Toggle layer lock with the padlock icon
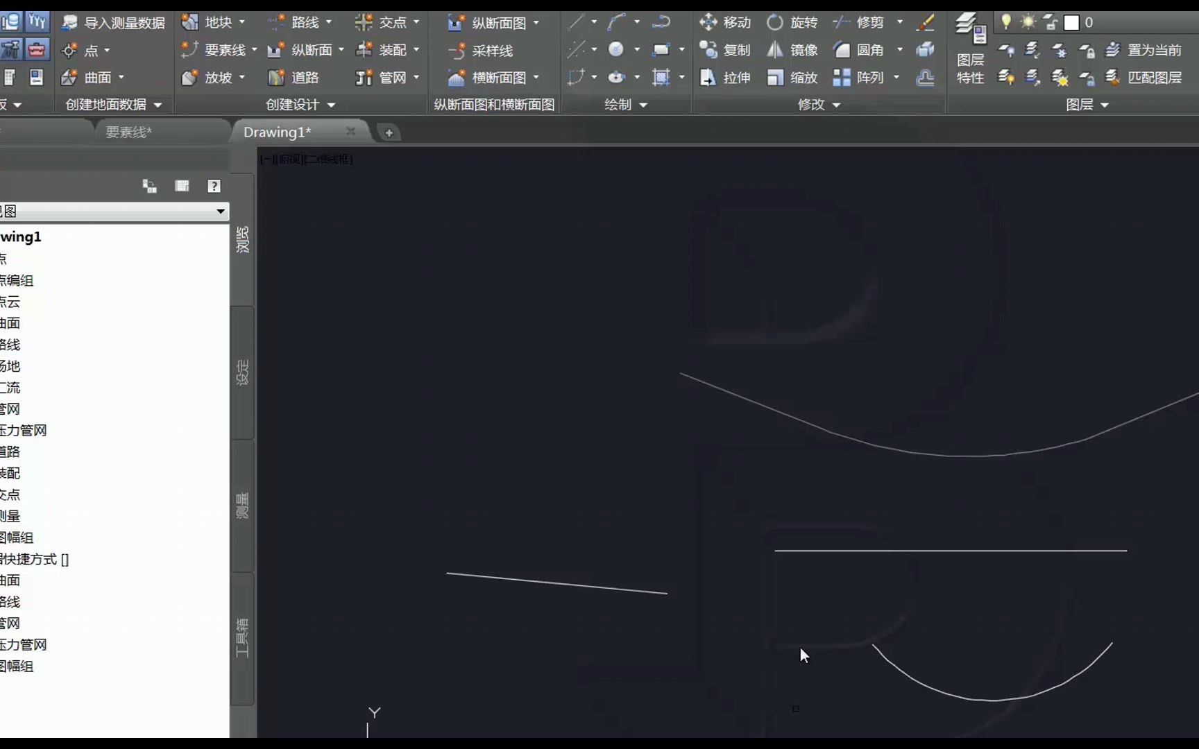The image size is (1199, 749). [x=1050, y=22]
